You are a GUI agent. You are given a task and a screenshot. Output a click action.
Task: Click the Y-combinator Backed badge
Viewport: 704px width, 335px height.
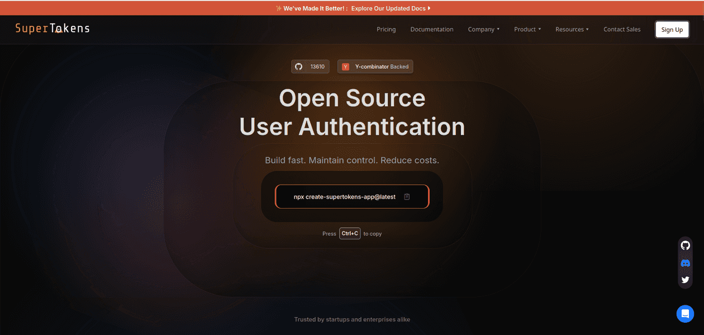coord(375,66)
